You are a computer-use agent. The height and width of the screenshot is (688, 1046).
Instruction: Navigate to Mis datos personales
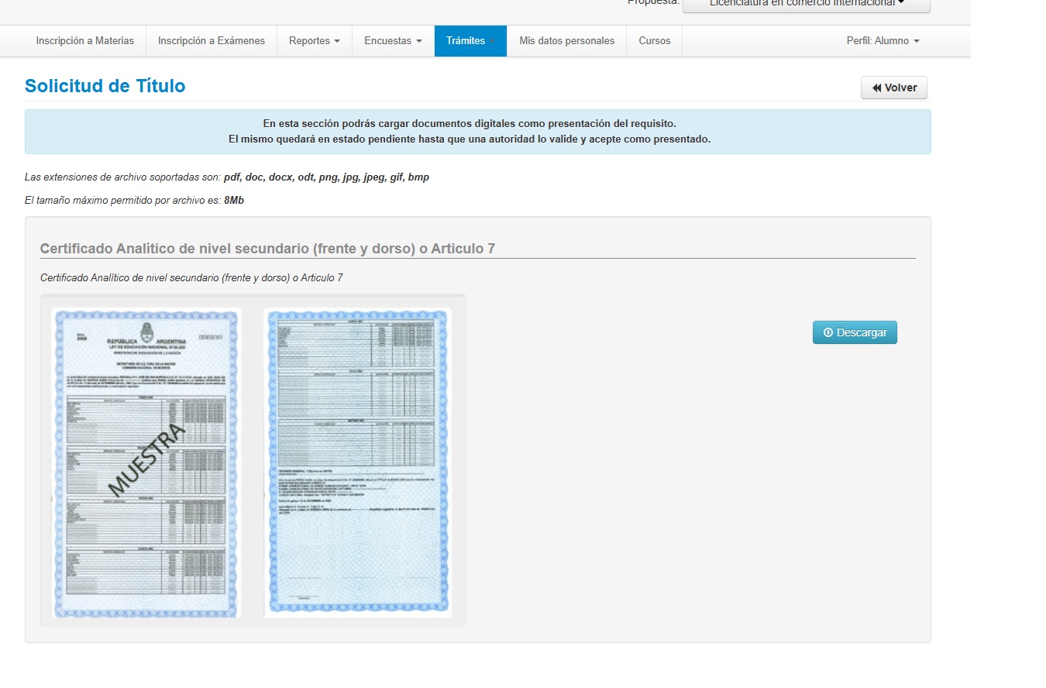(566, 41)
